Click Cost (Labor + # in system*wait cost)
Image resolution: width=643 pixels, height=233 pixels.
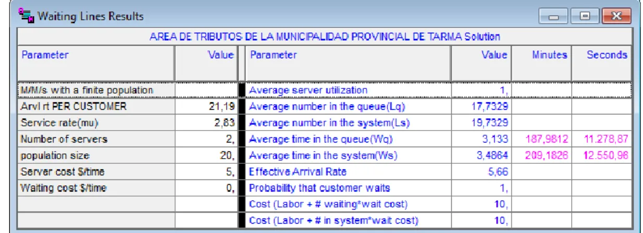coord(333,221)
